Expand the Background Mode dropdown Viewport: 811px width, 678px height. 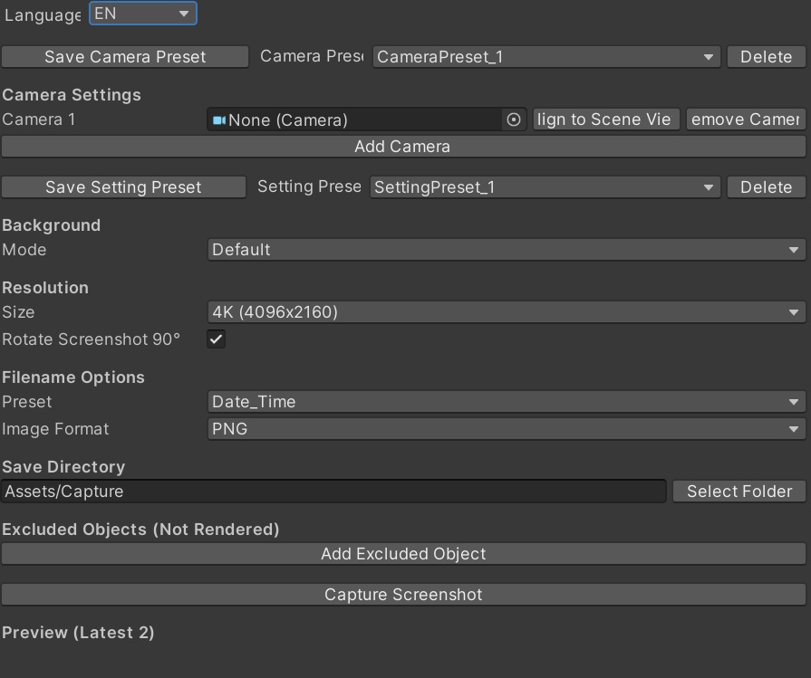[507, 250]
